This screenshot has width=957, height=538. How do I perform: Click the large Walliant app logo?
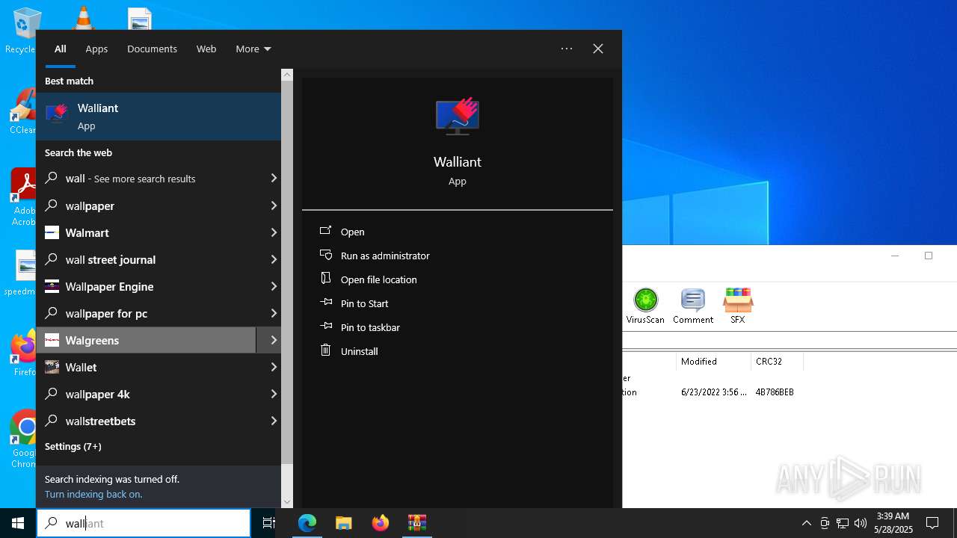[x=458, y=117]
